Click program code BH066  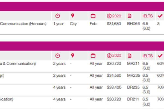point(133,24)
